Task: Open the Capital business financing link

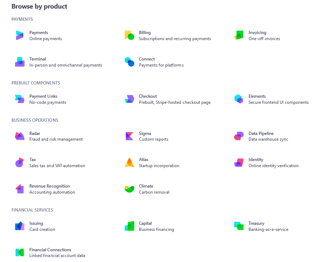Action: [145, 223]
